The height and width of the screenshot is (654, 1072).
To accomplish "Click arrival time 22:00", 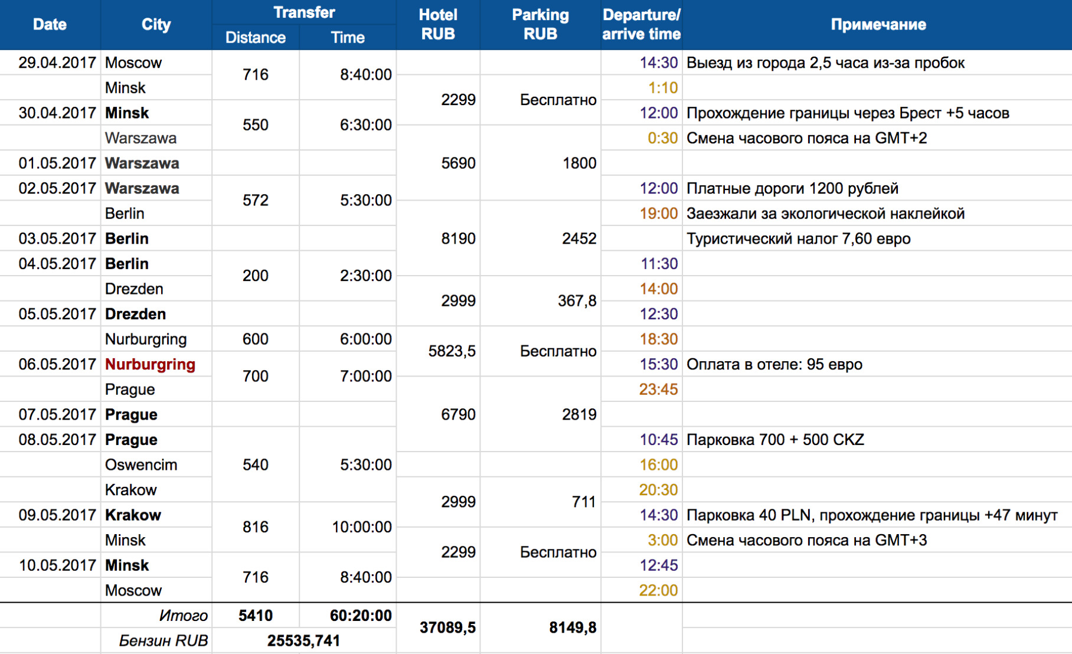I will pos(641,590).
